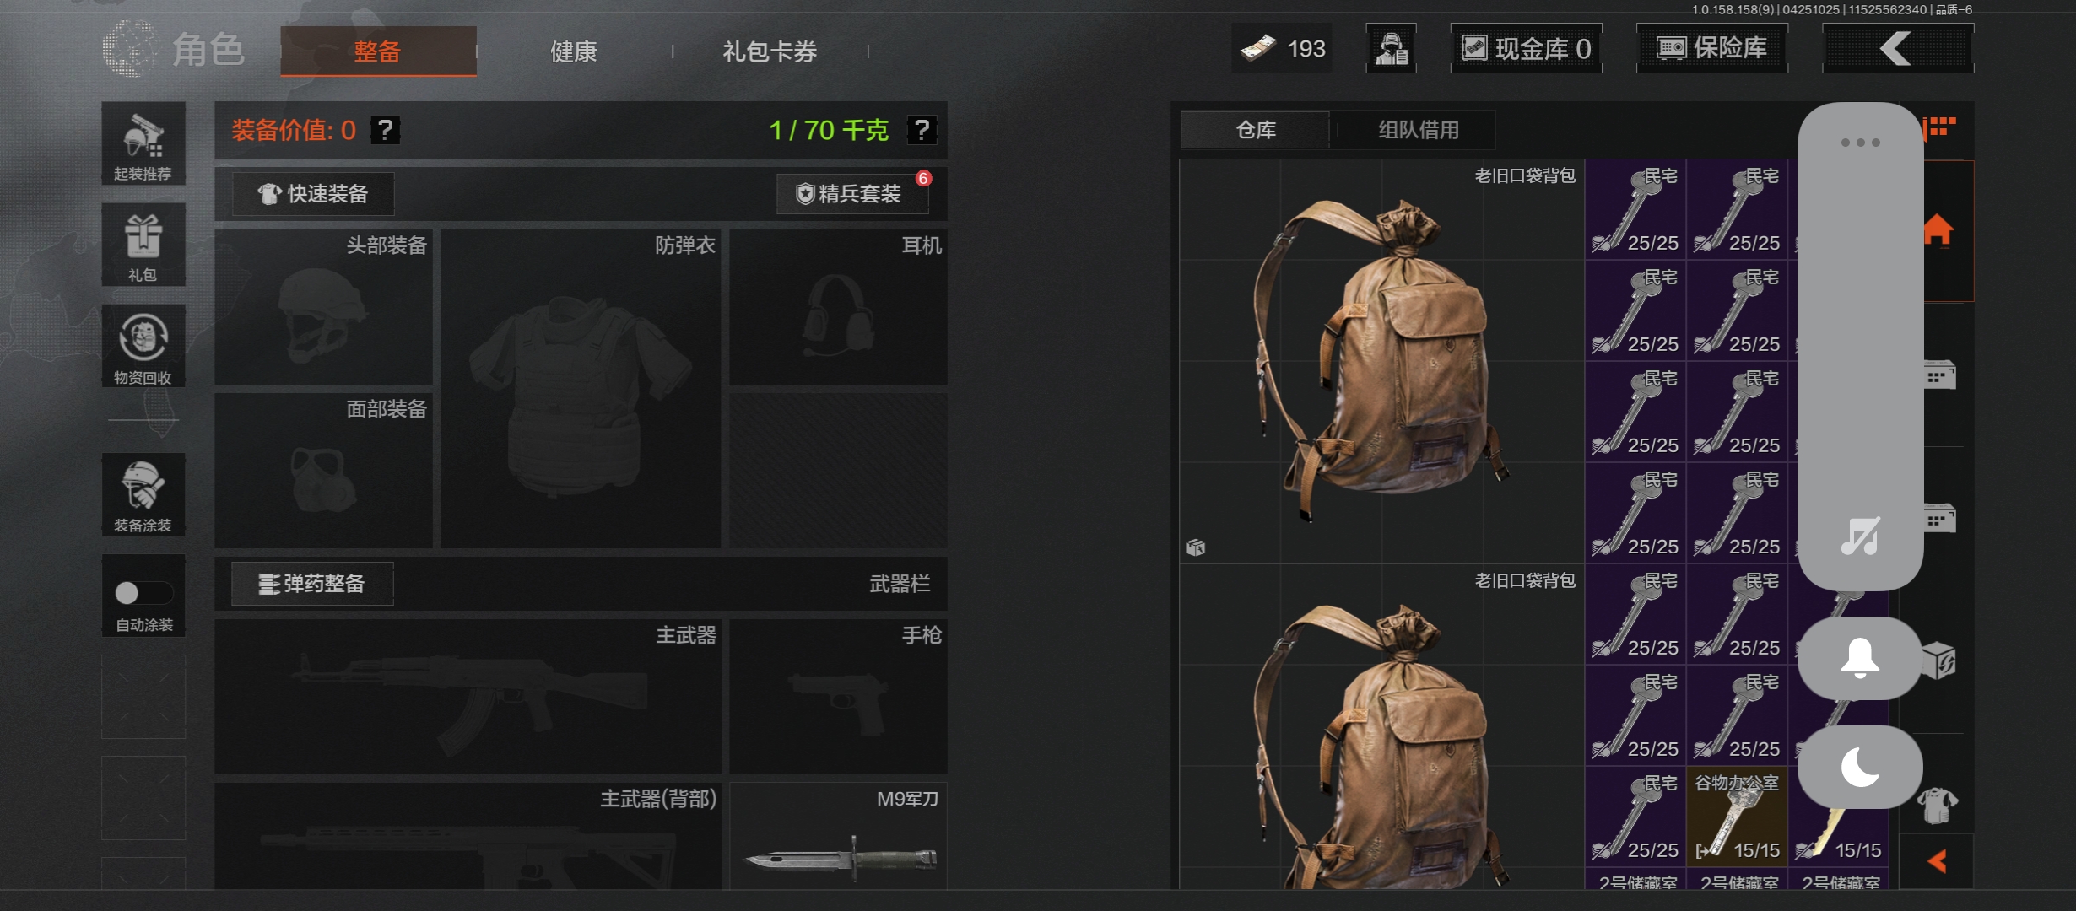Toggle the 自动涂装 auto-skin switch
The image size is (2076, 911).
coord(143,593)
